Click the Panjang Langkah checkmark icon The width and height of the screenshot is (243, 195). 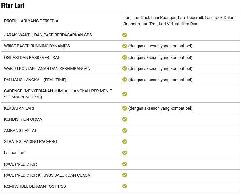pyautogui.click(x=125, y=80)
